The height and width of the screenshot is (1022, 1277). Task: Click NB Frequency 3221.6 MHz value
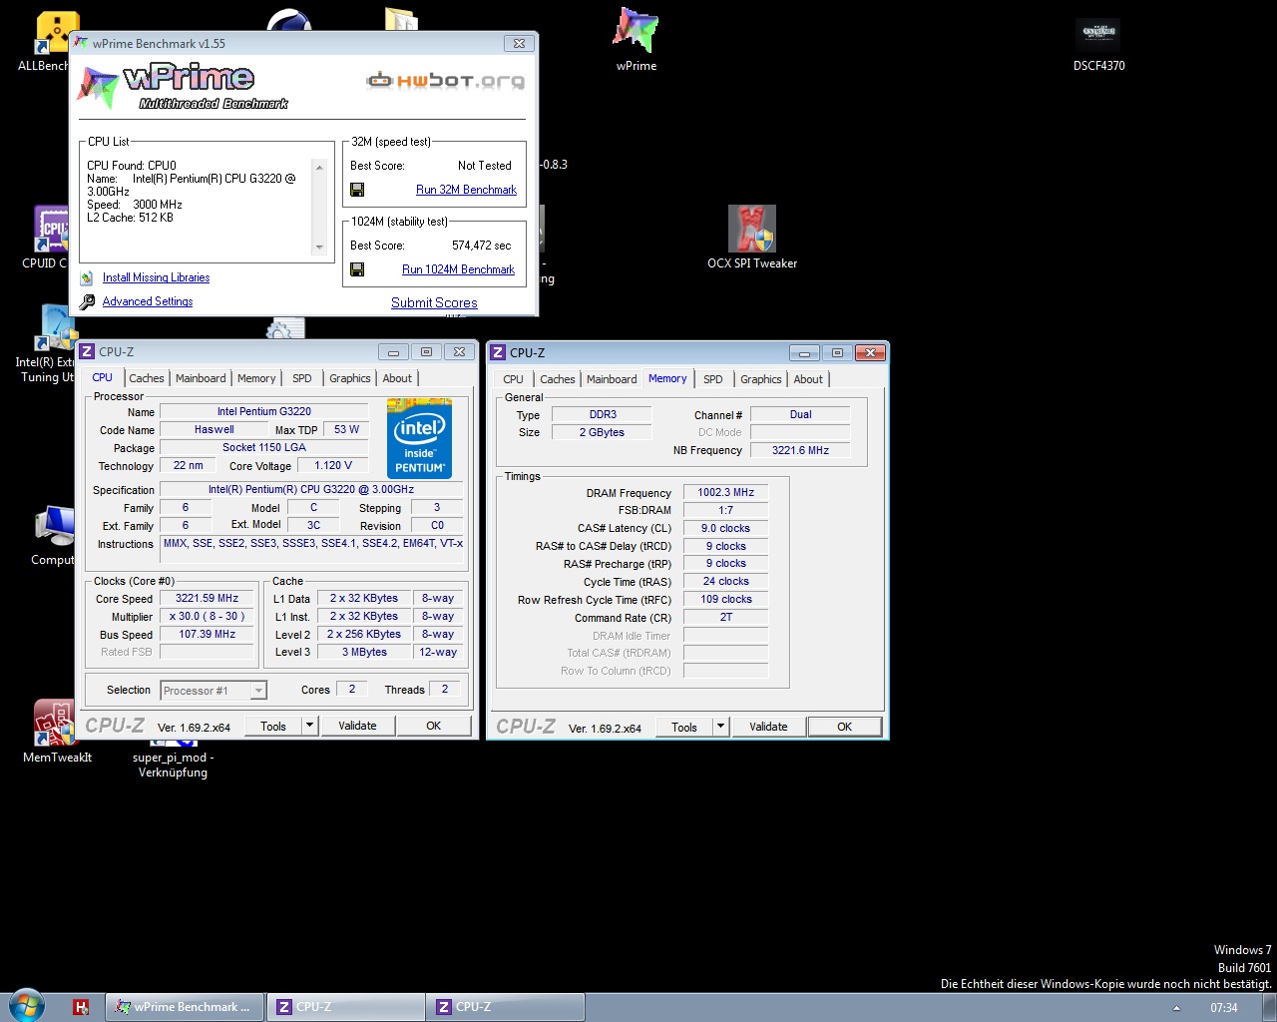[800, 450]
